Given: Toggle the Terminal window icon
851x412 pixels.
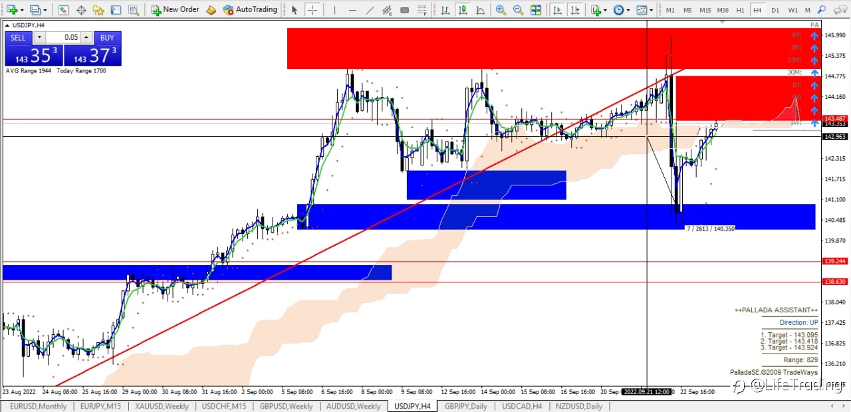Looking at the screenshot, I should click(116, 10).
